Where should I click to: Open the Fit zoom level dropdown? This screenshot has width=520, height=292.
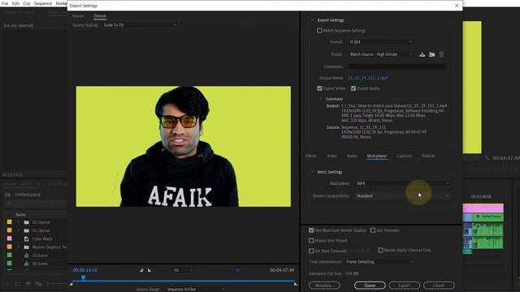[183, 270]
